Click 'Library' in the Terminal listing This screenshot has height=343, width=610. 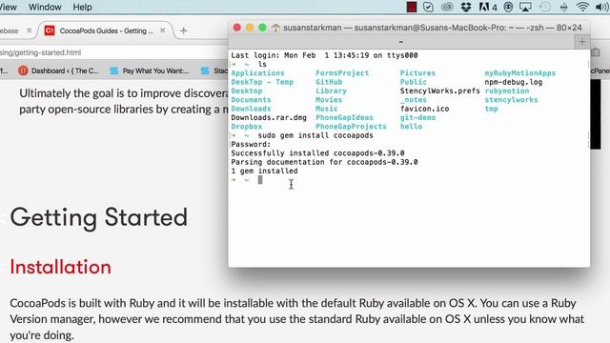[x=331, y=91]
